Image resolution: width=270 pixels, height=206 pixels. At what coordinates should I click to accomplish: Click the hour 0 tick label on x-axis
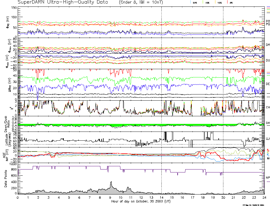coord(18,198)
